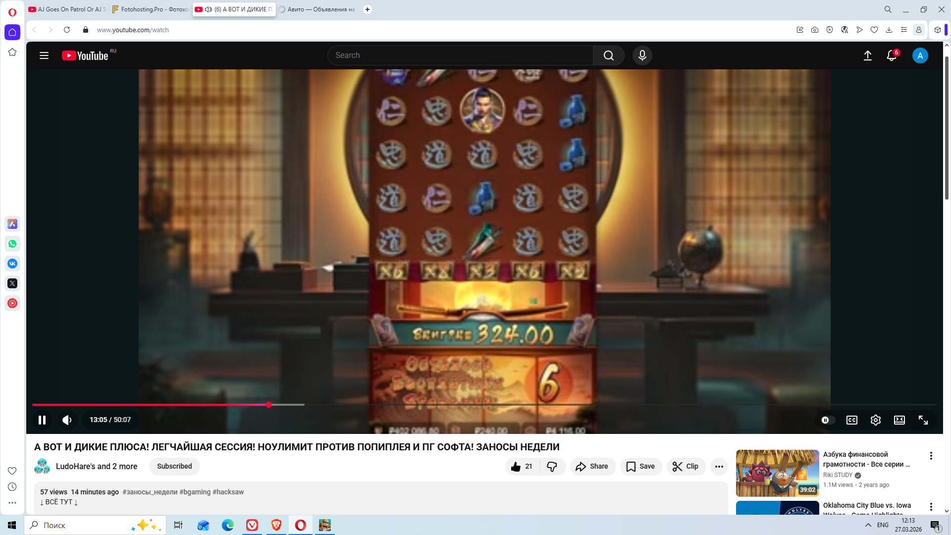The image size is (951, 535).
Task: Click voice search microphone
Action: tap(642, 55)
